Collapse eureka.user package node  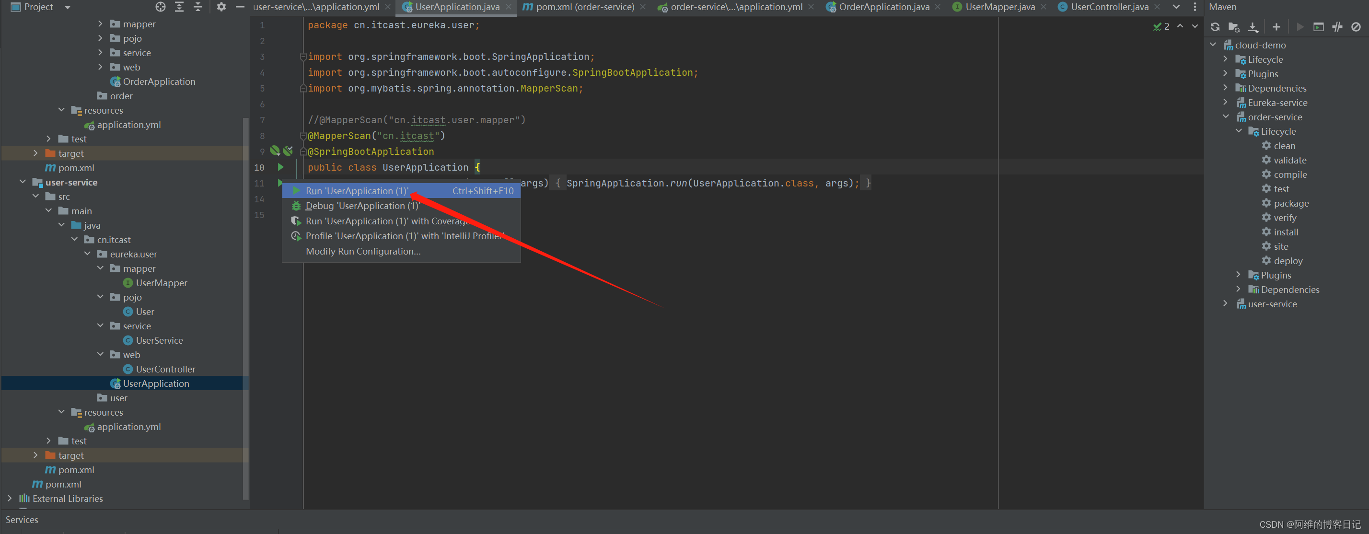click(x=88, y=254)
